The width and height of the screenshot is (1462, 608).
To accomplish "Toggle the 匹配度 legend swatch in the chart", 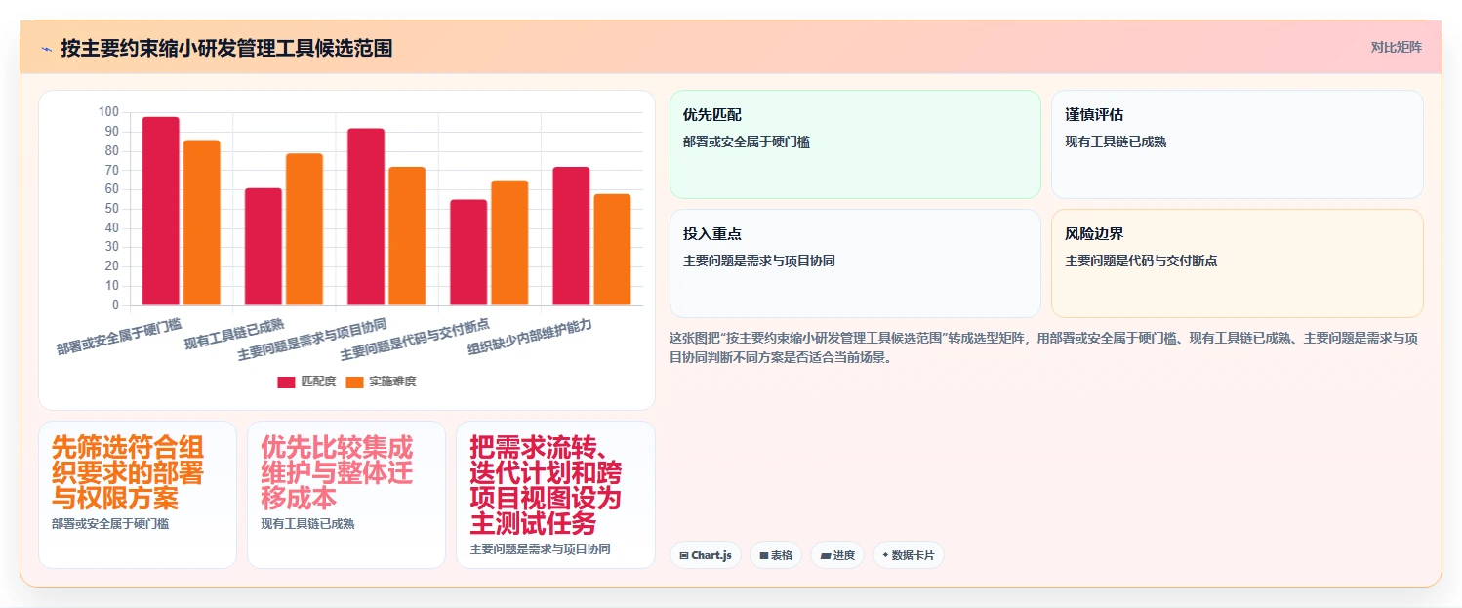I will [286, 382].
